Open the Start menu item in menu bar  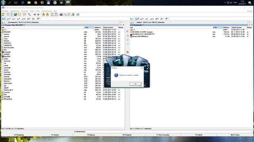55,11
